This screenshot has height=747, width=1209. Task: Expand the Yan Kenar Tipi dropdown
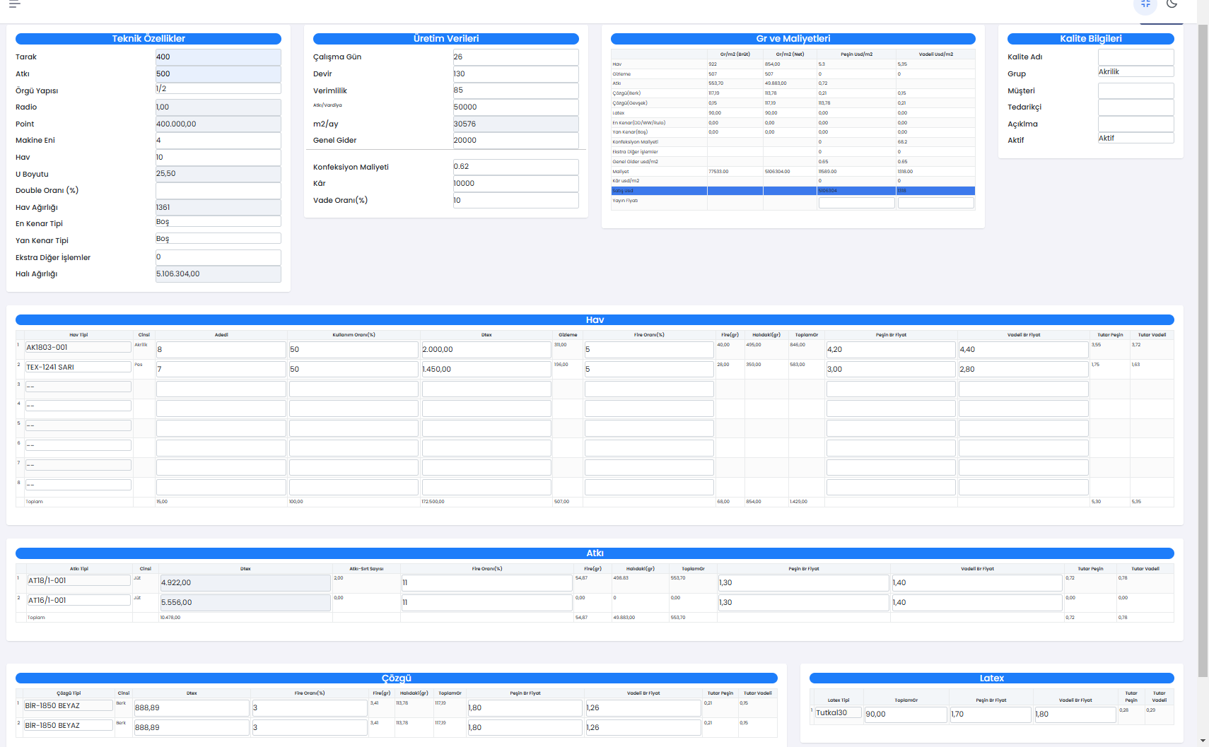(x=218, y=239)
